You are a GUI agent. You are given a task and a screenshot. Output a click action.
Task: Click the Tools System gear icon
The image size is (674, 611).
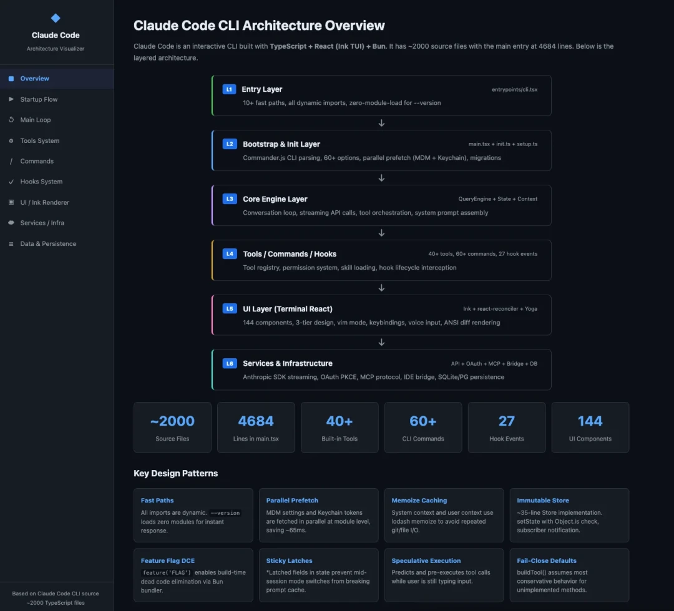coord(11,140)
